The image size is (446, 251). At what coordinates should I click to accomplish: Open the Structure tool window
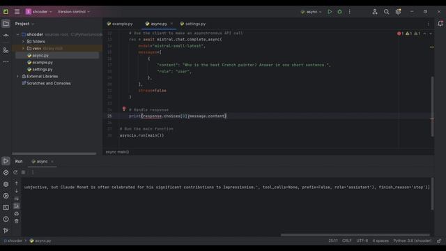coord(6,50)
